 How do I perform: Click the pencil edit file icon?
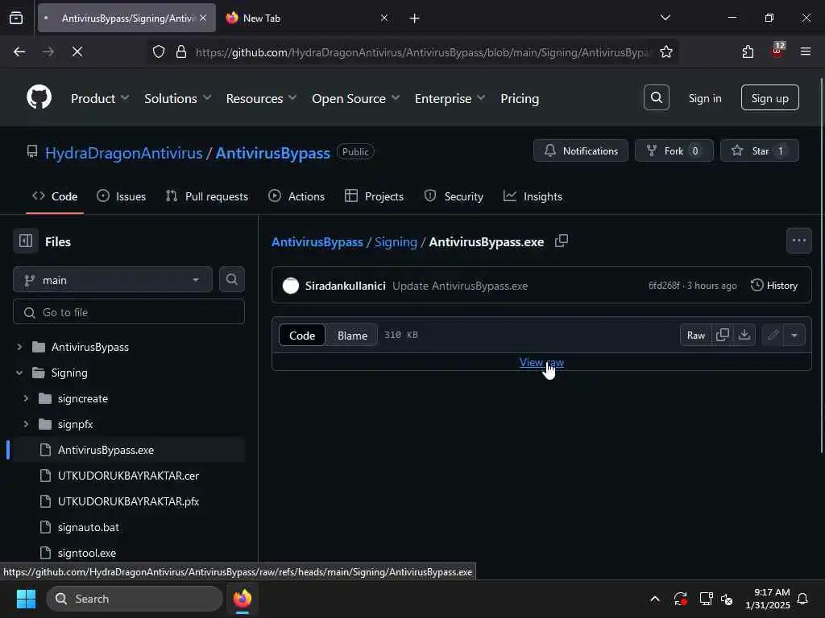[x=773, y=335]
